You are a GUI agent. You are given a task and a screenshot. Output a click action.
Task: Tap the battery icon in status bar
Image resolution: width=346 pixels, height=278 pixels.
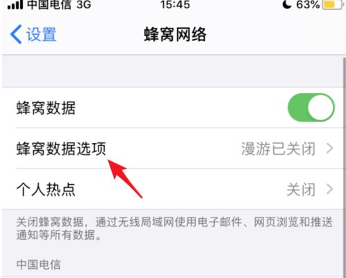(332, 4)
